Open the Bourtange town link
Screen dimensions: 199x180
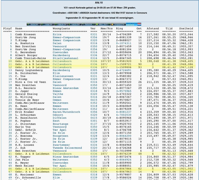coord(60,124)
